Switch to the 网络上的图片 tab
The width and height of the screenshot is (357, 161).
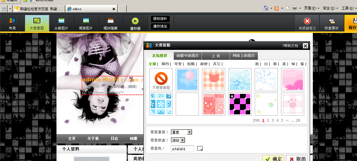click(x=244, y=56)
